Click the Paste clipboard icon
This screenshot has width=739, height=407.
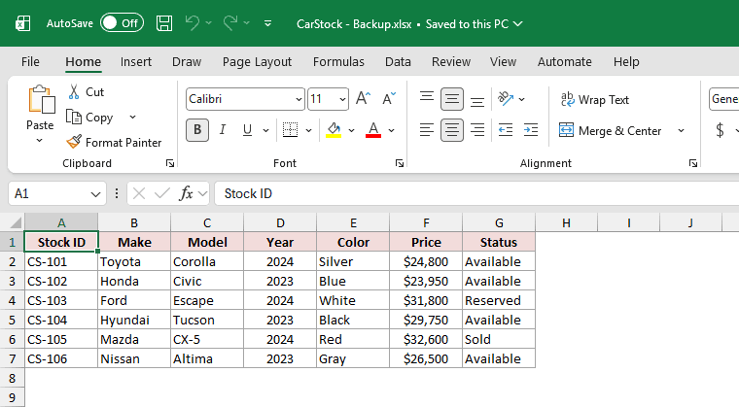point(42,99)
